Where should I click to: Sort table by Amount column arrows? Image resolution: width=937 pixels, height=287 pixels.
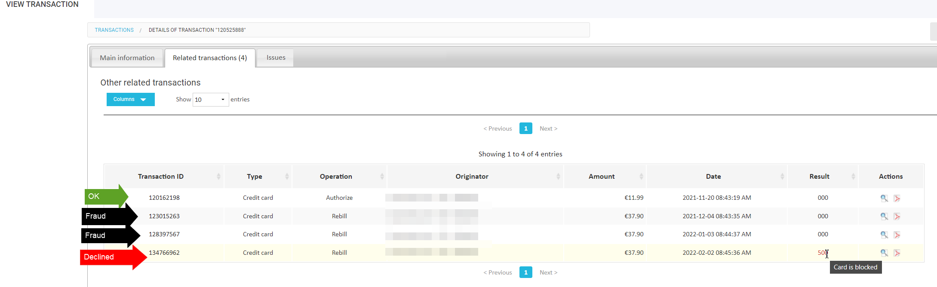pos(641,177)
